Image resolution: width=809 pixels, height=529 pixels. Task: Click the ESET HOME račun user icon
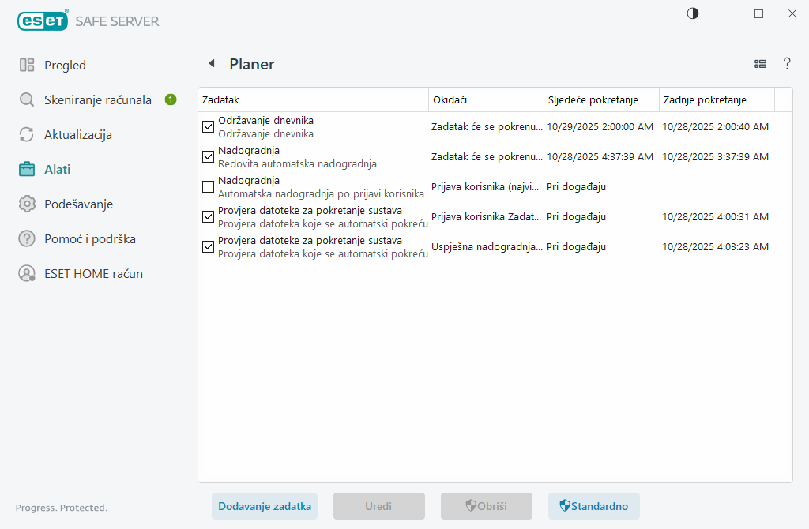point(27,274)
